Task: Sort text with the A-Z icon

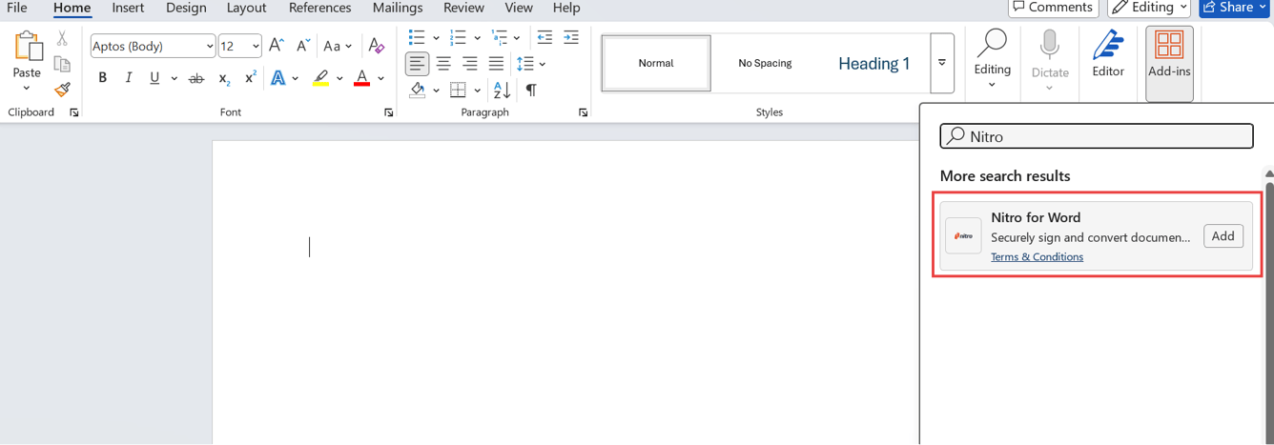Action: [502, 90]
